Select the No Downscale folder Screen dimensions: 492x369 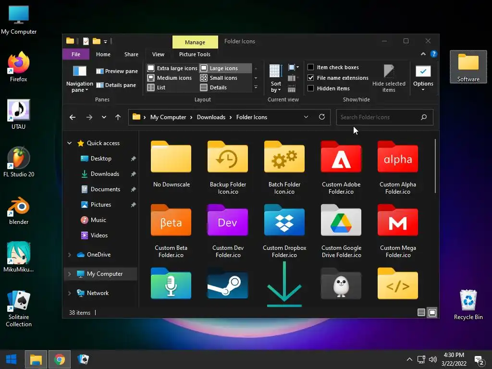coord(171,165)
